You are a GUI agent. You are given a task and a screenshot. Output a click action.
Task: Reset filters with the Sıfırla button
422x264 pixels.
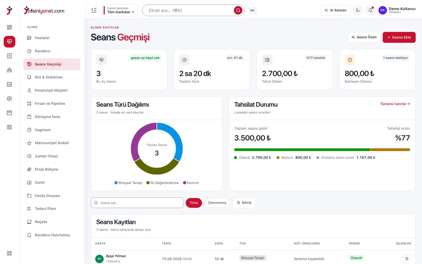pos(244,203)
